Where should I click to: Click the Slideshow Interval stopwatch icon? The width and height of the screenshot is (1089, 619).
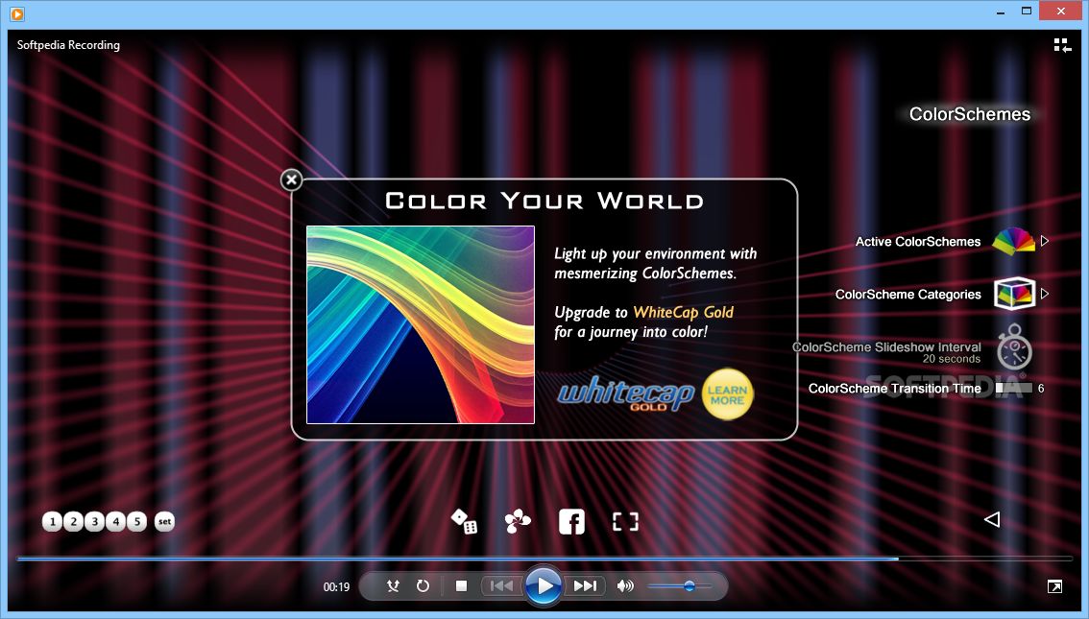1015,346
